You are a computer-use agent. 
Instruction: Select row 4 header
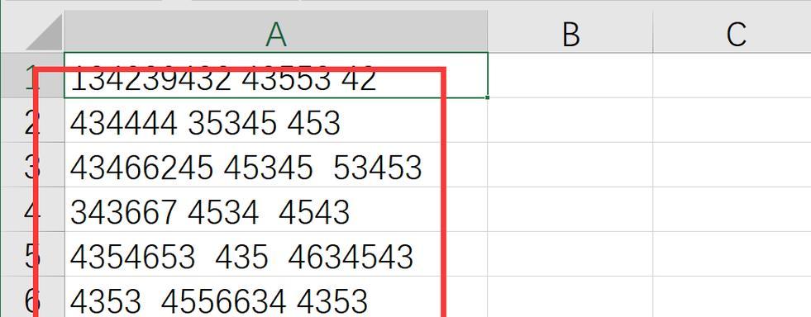pos(32,209)
